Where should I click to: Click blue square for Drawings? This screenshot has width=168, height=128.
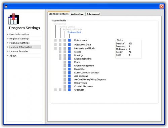click(x=70, y=55)
